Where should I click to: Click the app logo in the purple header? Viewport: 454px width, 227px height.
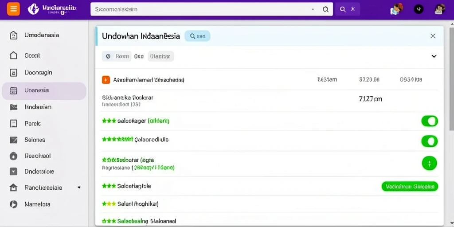(x=33, y=9)
